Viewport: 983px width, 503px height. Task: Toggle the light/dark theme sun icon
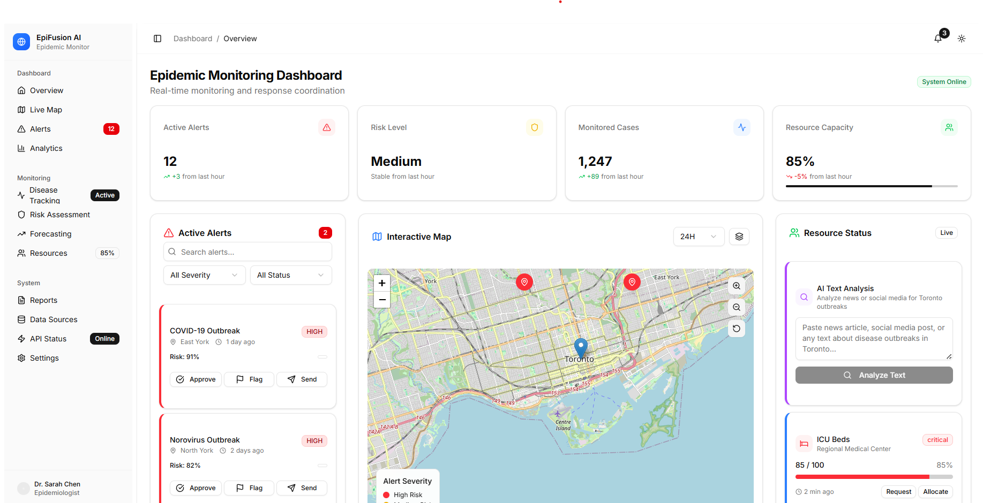962,39
